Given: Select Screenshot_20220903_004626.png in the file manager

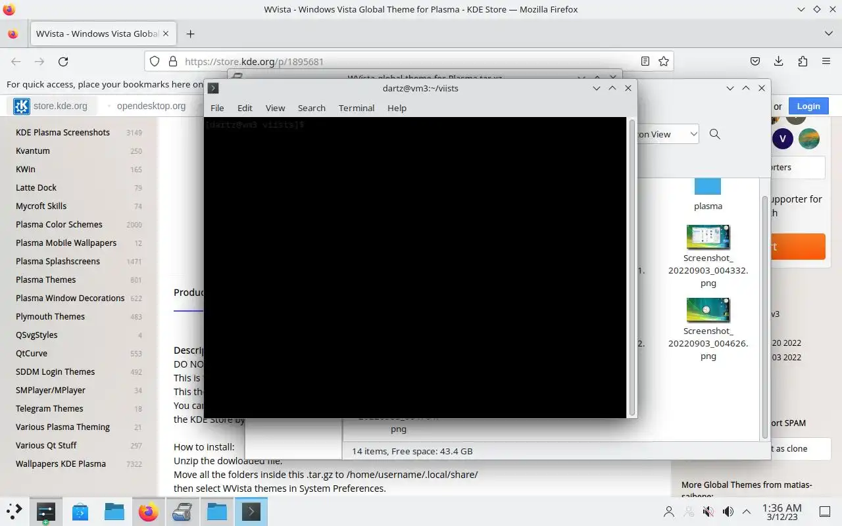Looking at the screenshot, I should pos(708,329).
